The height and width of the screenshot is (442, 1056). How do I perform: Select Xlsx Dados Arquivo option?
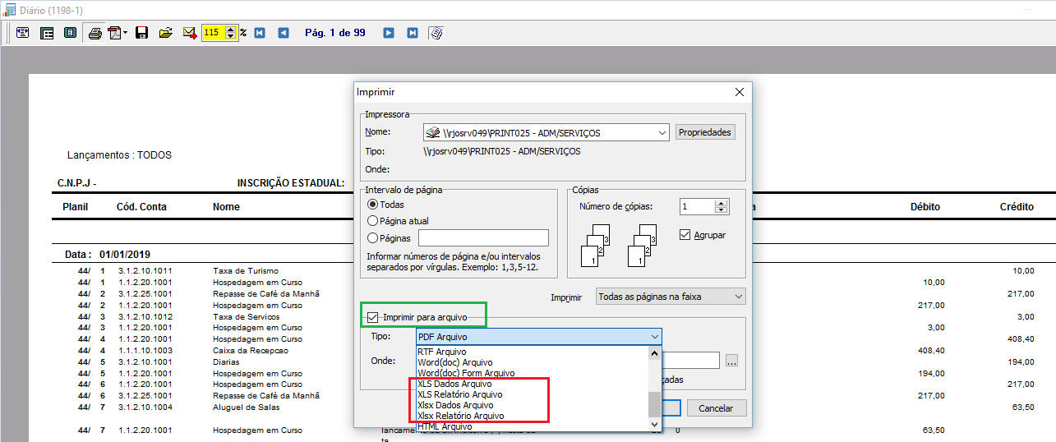point(532,405)
